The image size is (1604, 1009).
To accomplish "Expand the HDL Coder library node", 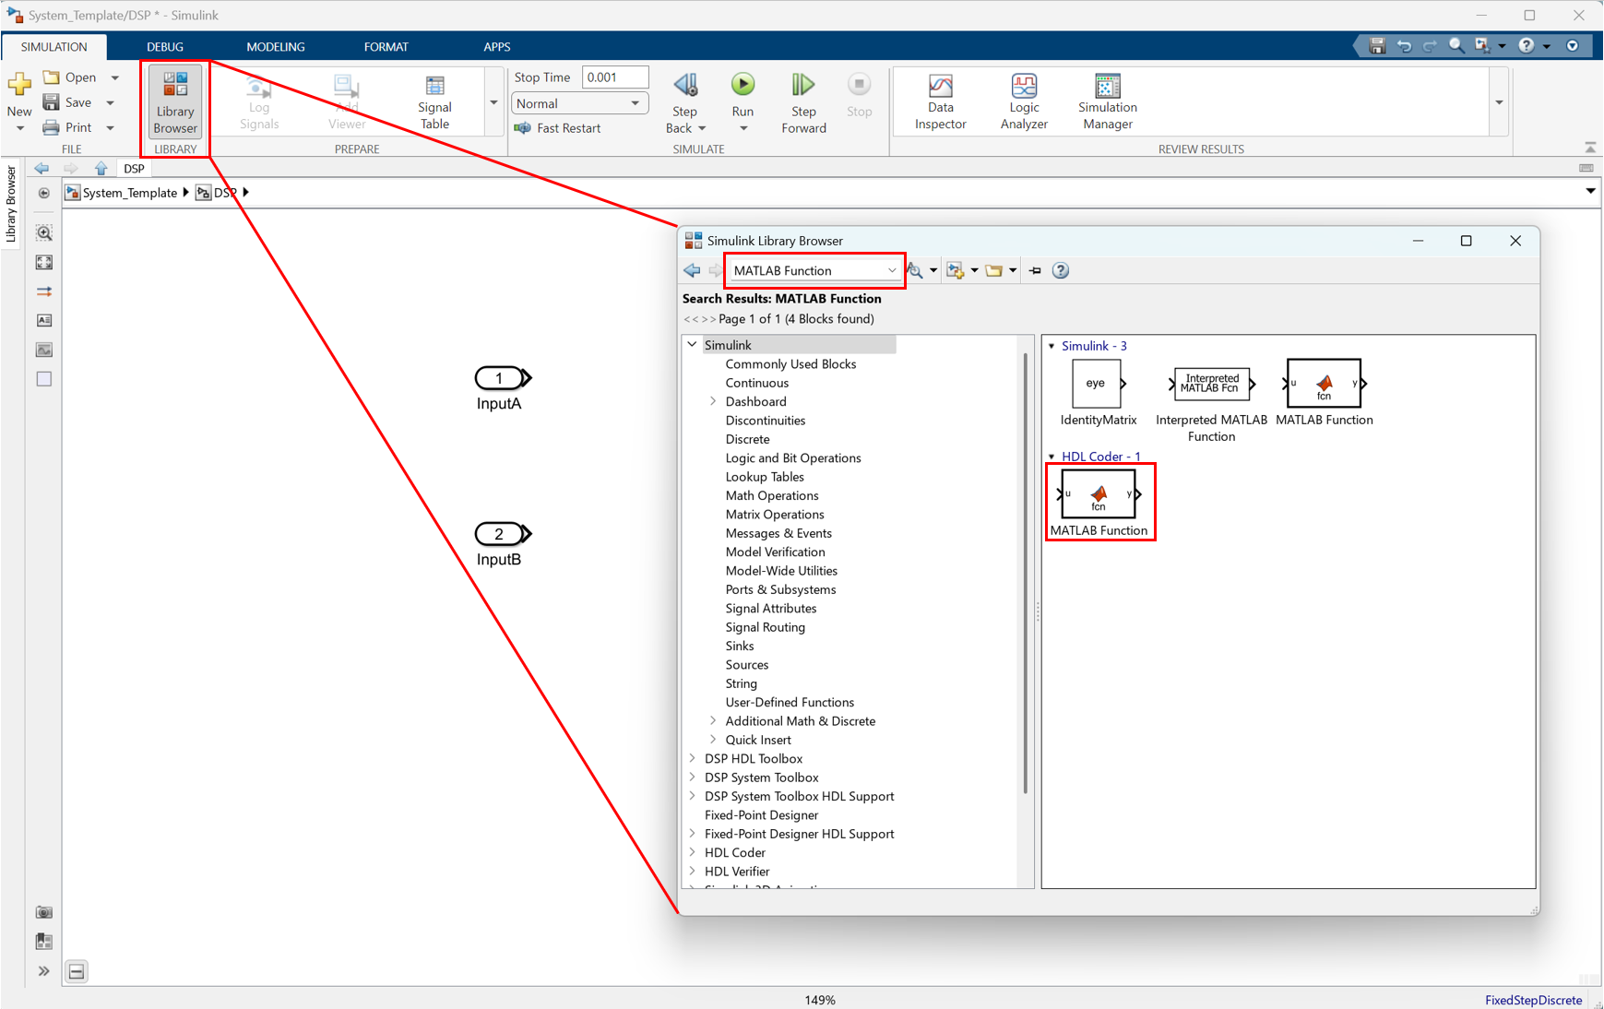I will (693, 852).
